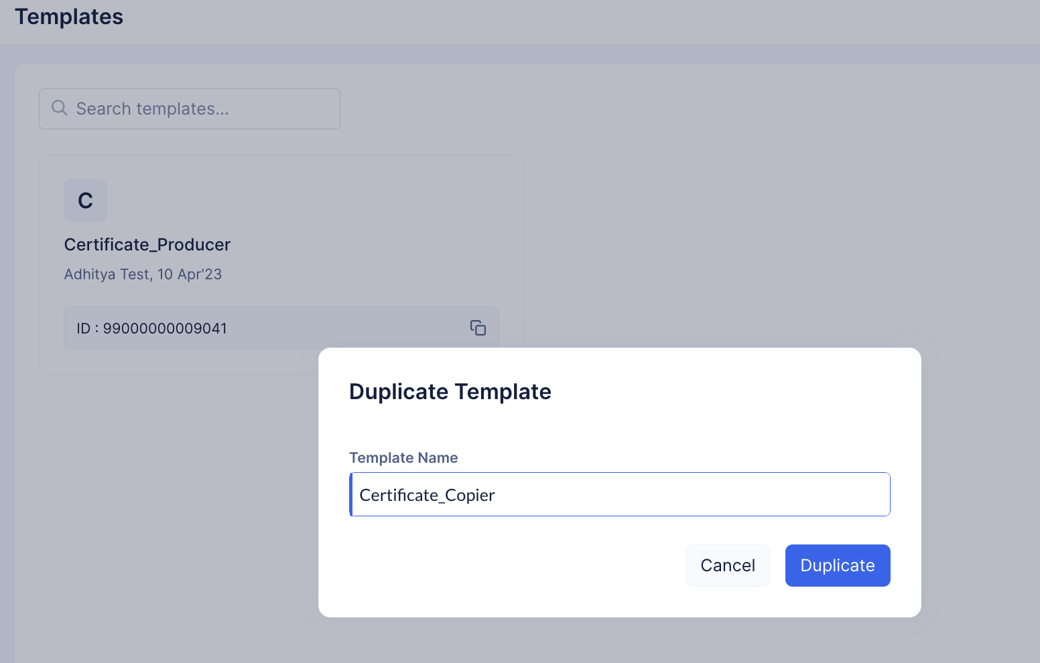Place cursor on Certificate_Copier text
This screenshot has height=663, width=1040.
pos(427,495)
